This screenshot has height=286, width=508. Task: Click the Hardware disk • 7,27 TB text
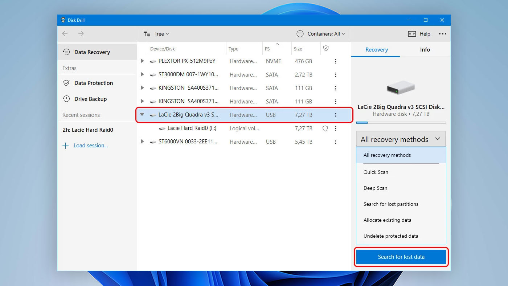(x=401, y=114)
